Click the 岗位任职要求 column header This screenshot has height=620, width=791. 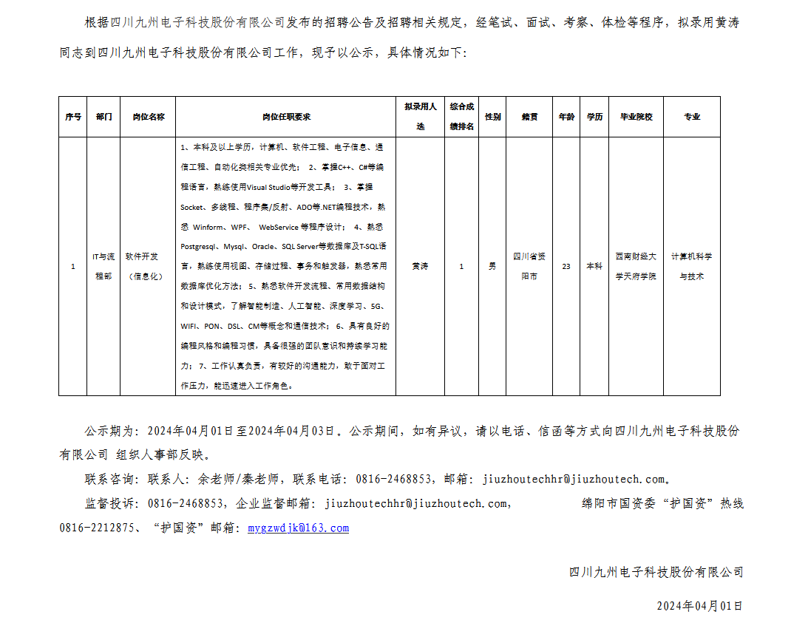286,117
